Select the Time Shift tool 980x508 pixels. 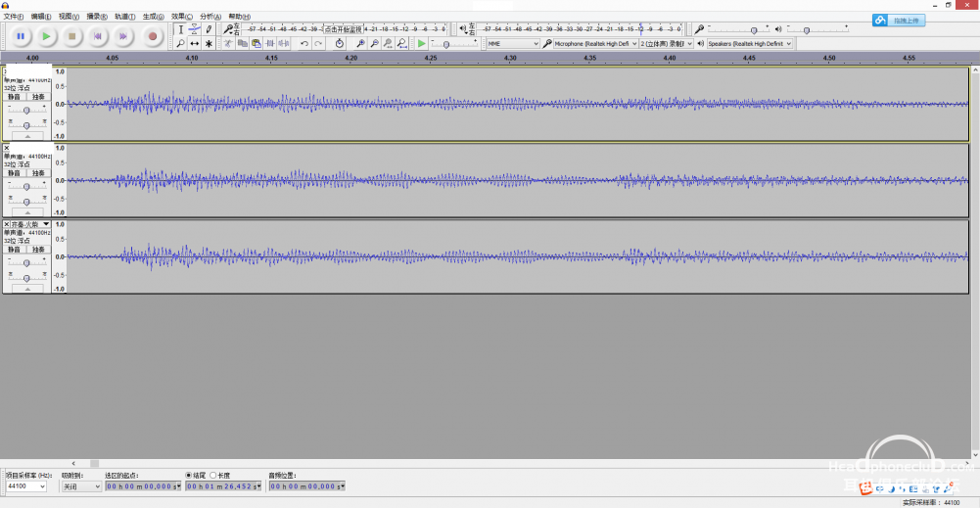195,44
